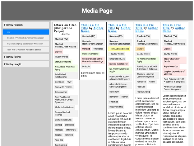Open Author Name link in 60,752 words card
The image size is (194, 146).
pos(174,30)
